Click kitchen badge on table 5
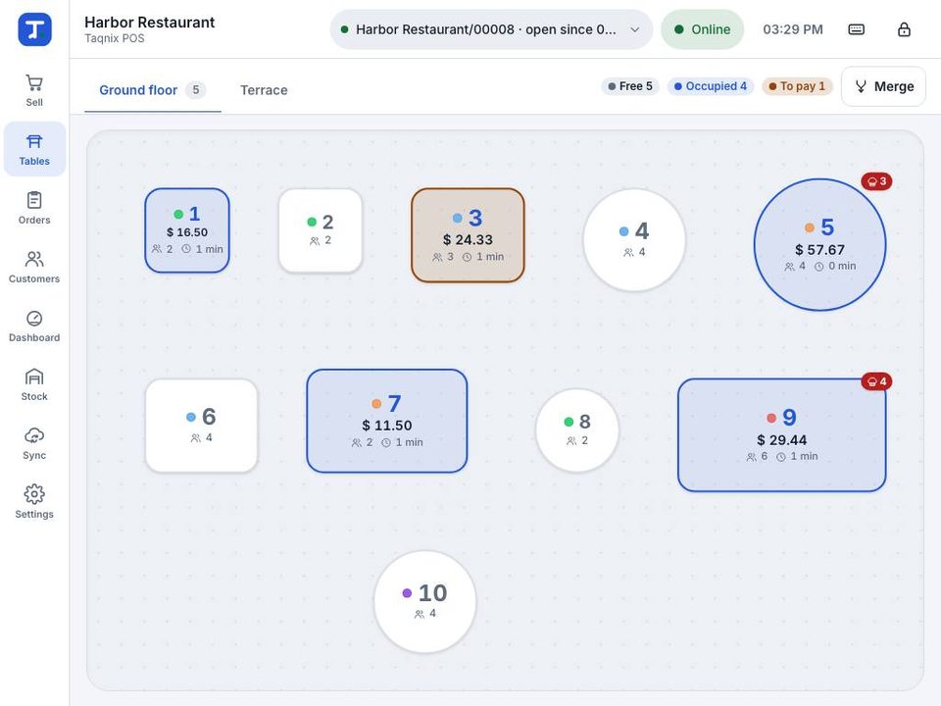This screenshot has width=941, height=706. click(x=876, y=181)
